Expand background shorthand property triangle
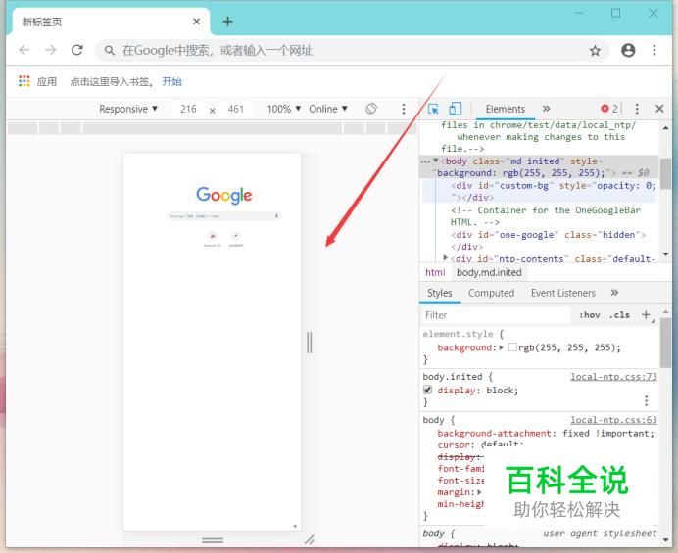The height and width of the screenshot is (553, 678). [501, 347]
